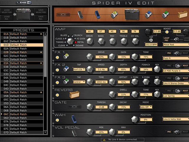
Task: Select preset 04B Default Patch
Action: tap(22, 81)
